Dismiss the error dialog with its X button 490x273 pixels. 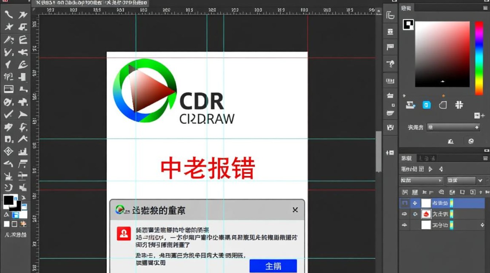295,210
